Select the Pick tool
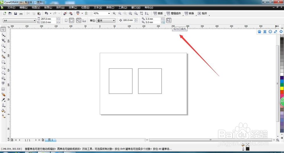284x153 pixels. coord(3,29)
